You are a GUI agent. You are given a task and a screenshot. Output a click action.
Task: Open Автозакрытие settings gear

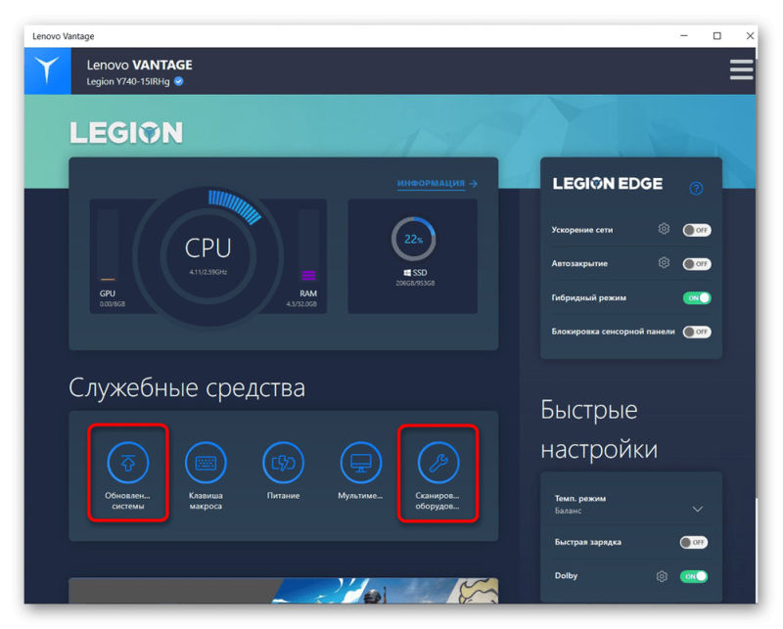[x=664, y=262]
